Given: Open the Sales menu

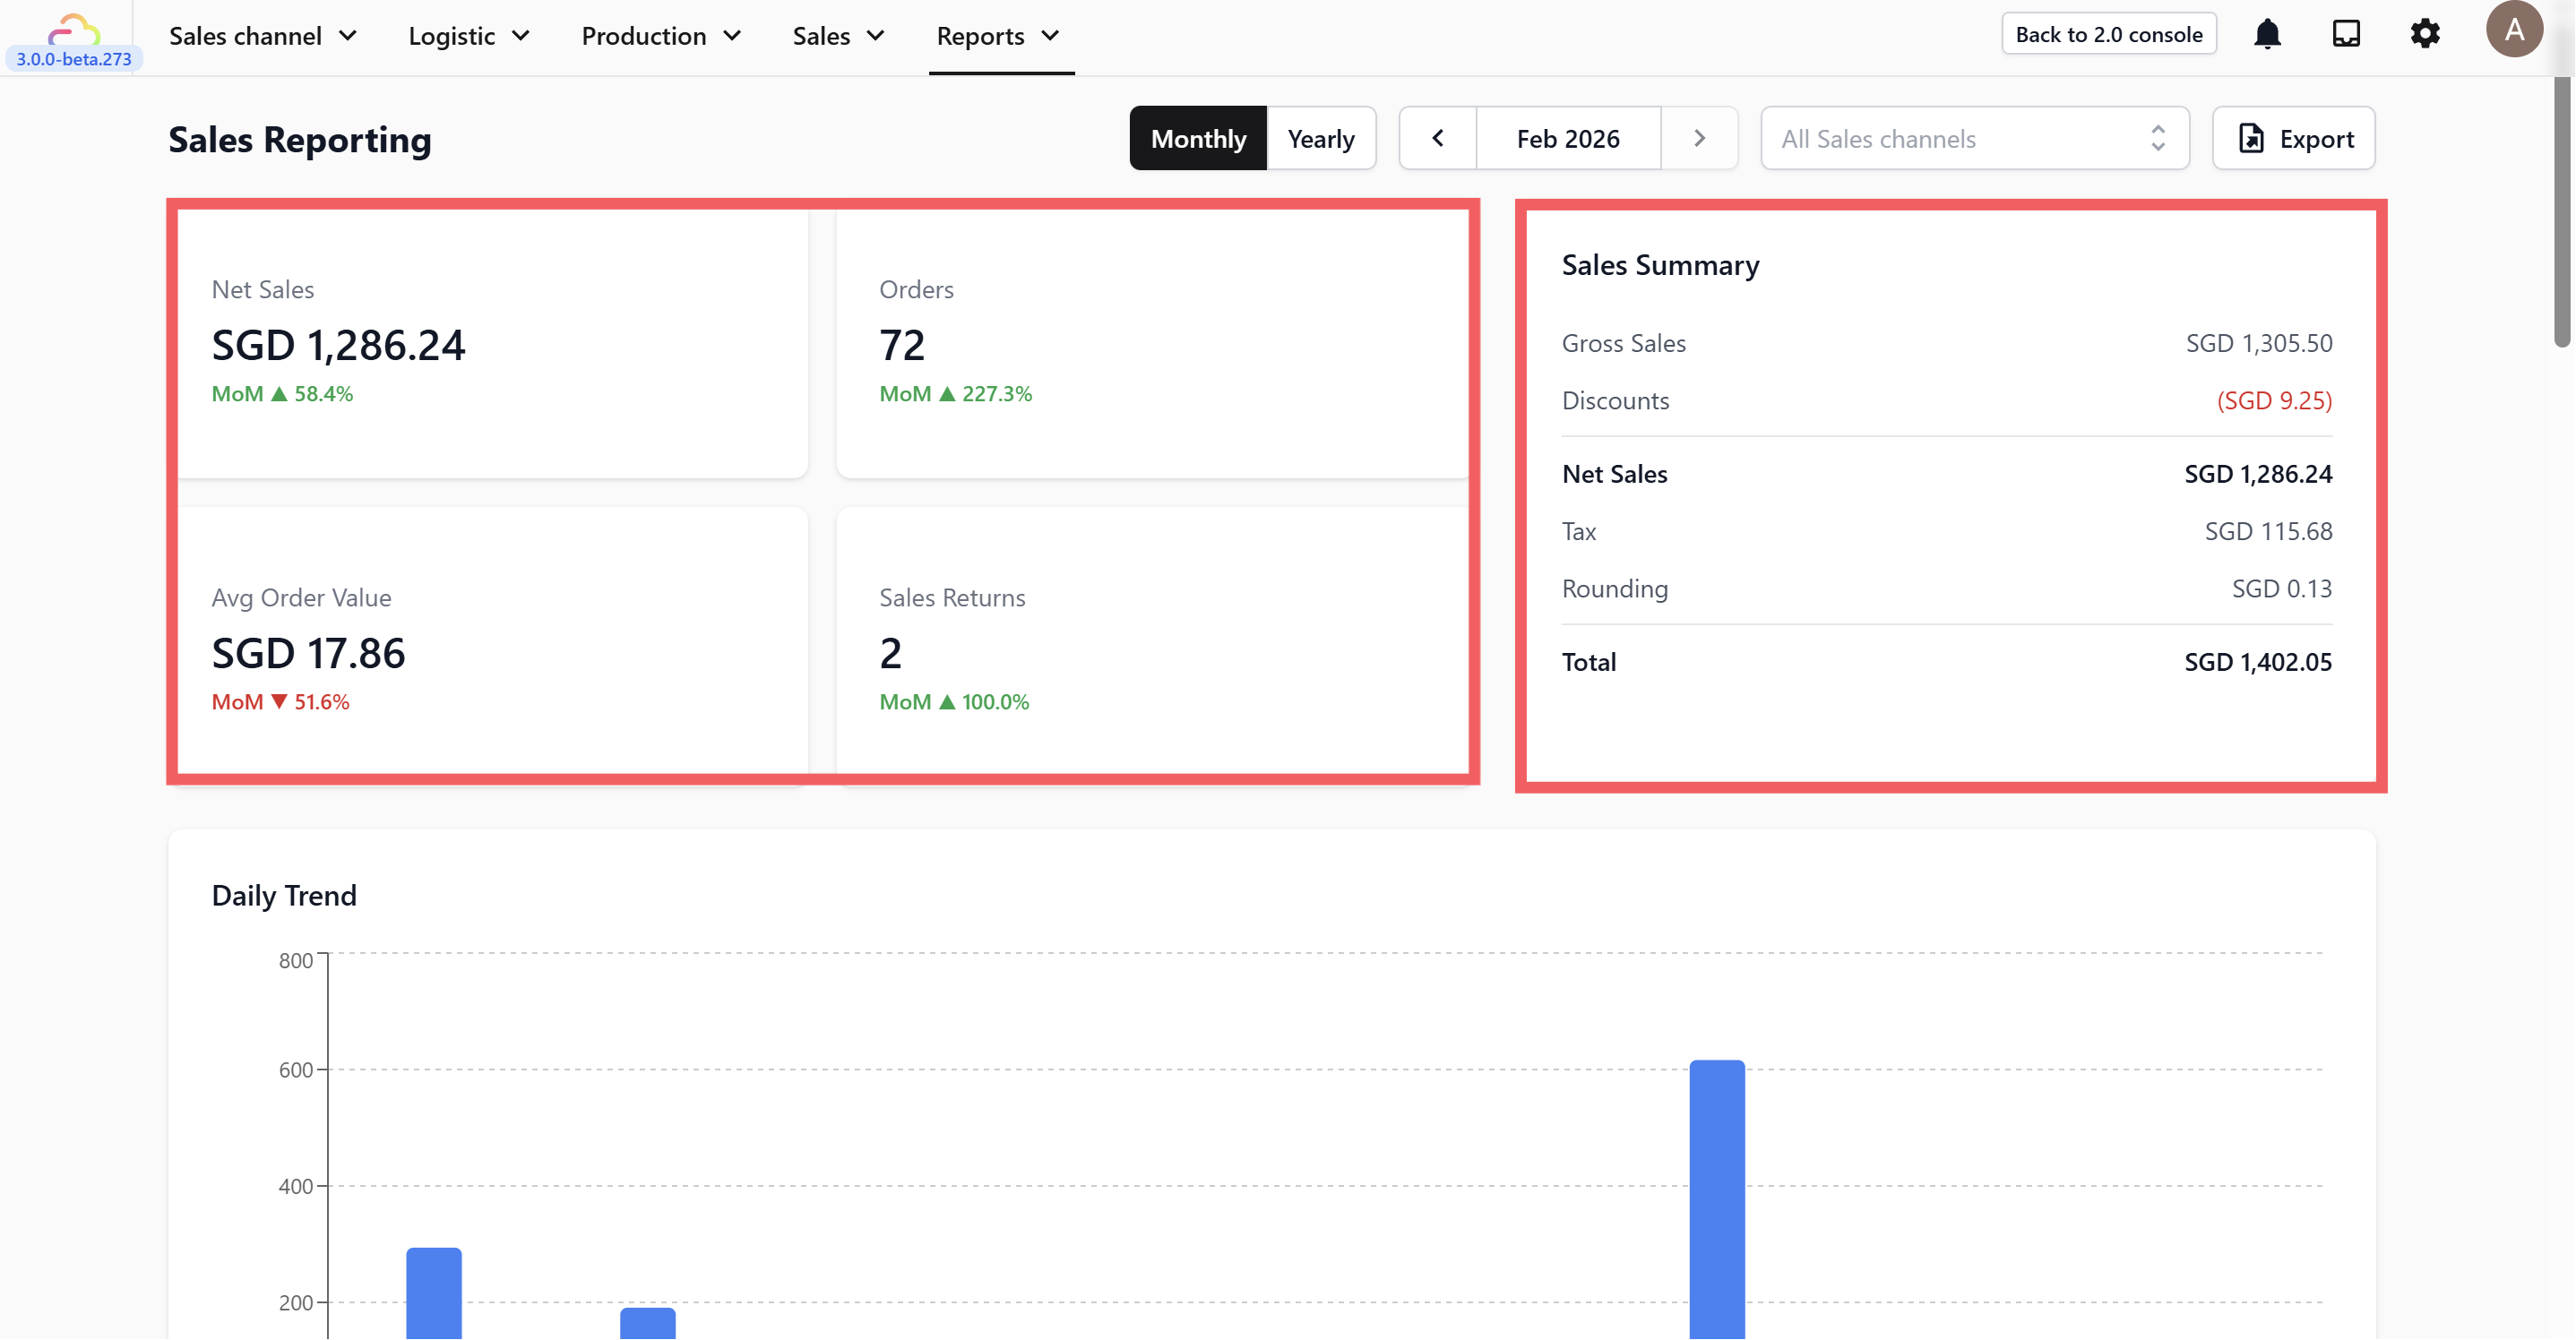Looking at the screenshot, I should [x=838, y=36].
